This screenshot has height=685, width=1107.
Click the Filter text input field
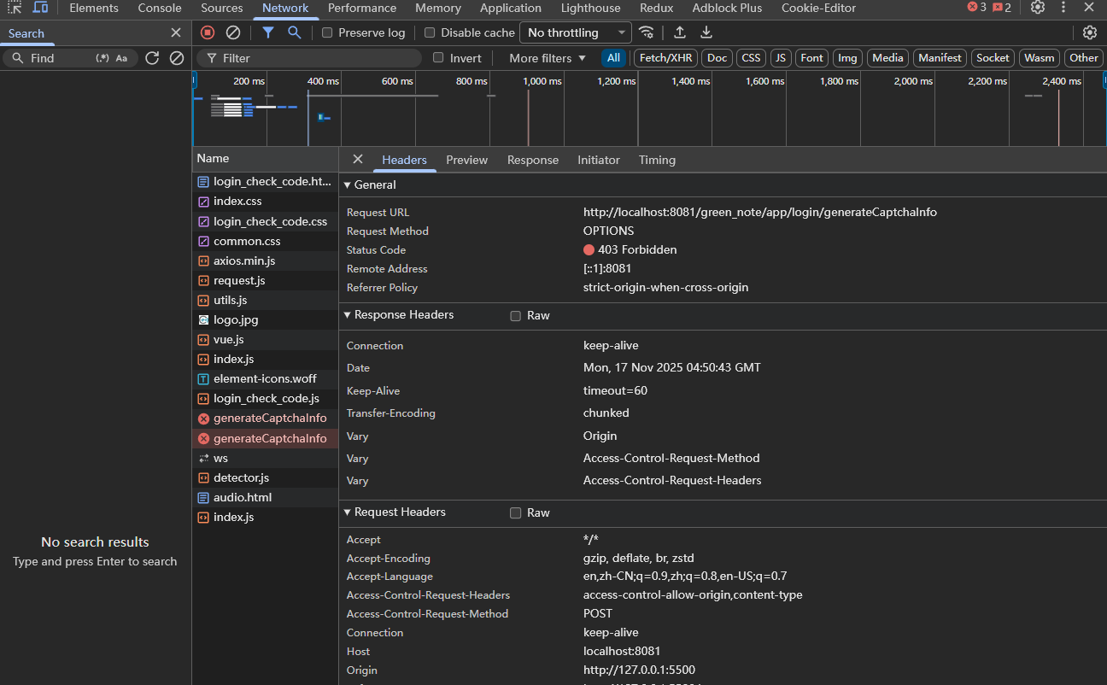pyautogui.click(x=316, y=58)
